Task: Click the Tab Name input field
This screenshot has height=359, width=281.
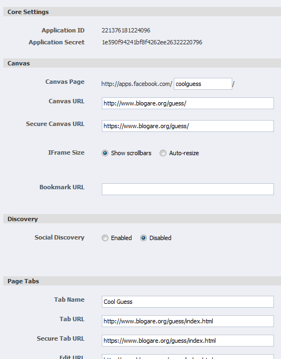Action: 188,302
